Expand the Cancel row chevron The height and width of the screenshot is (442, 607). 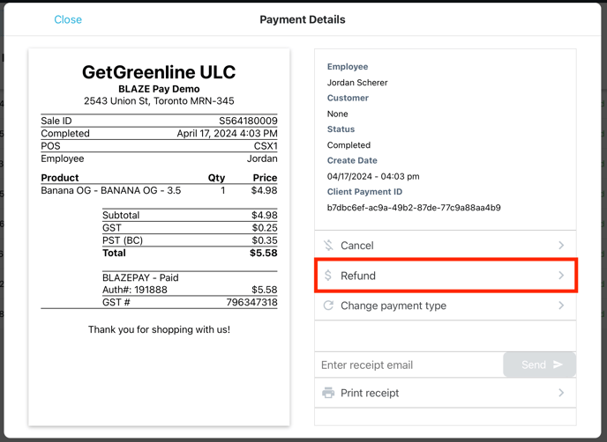[x=561, y=246]
